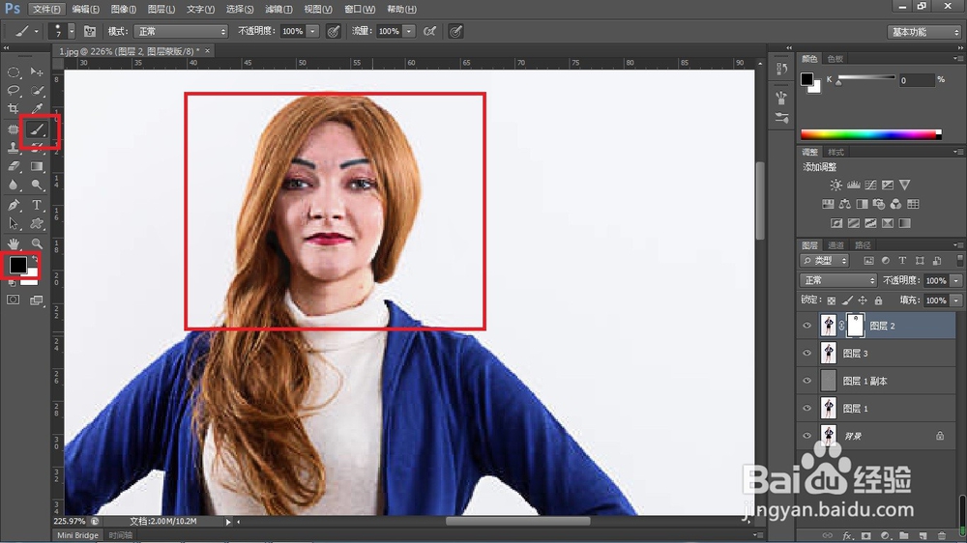967x543 pixels.
Task: Select the Brush tool
Action: click(37, 129)
